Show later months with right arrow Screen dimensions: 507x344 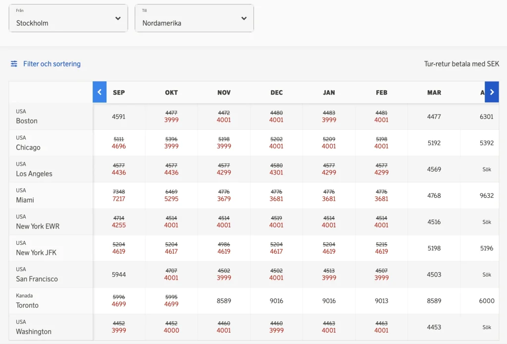[492, 92]
